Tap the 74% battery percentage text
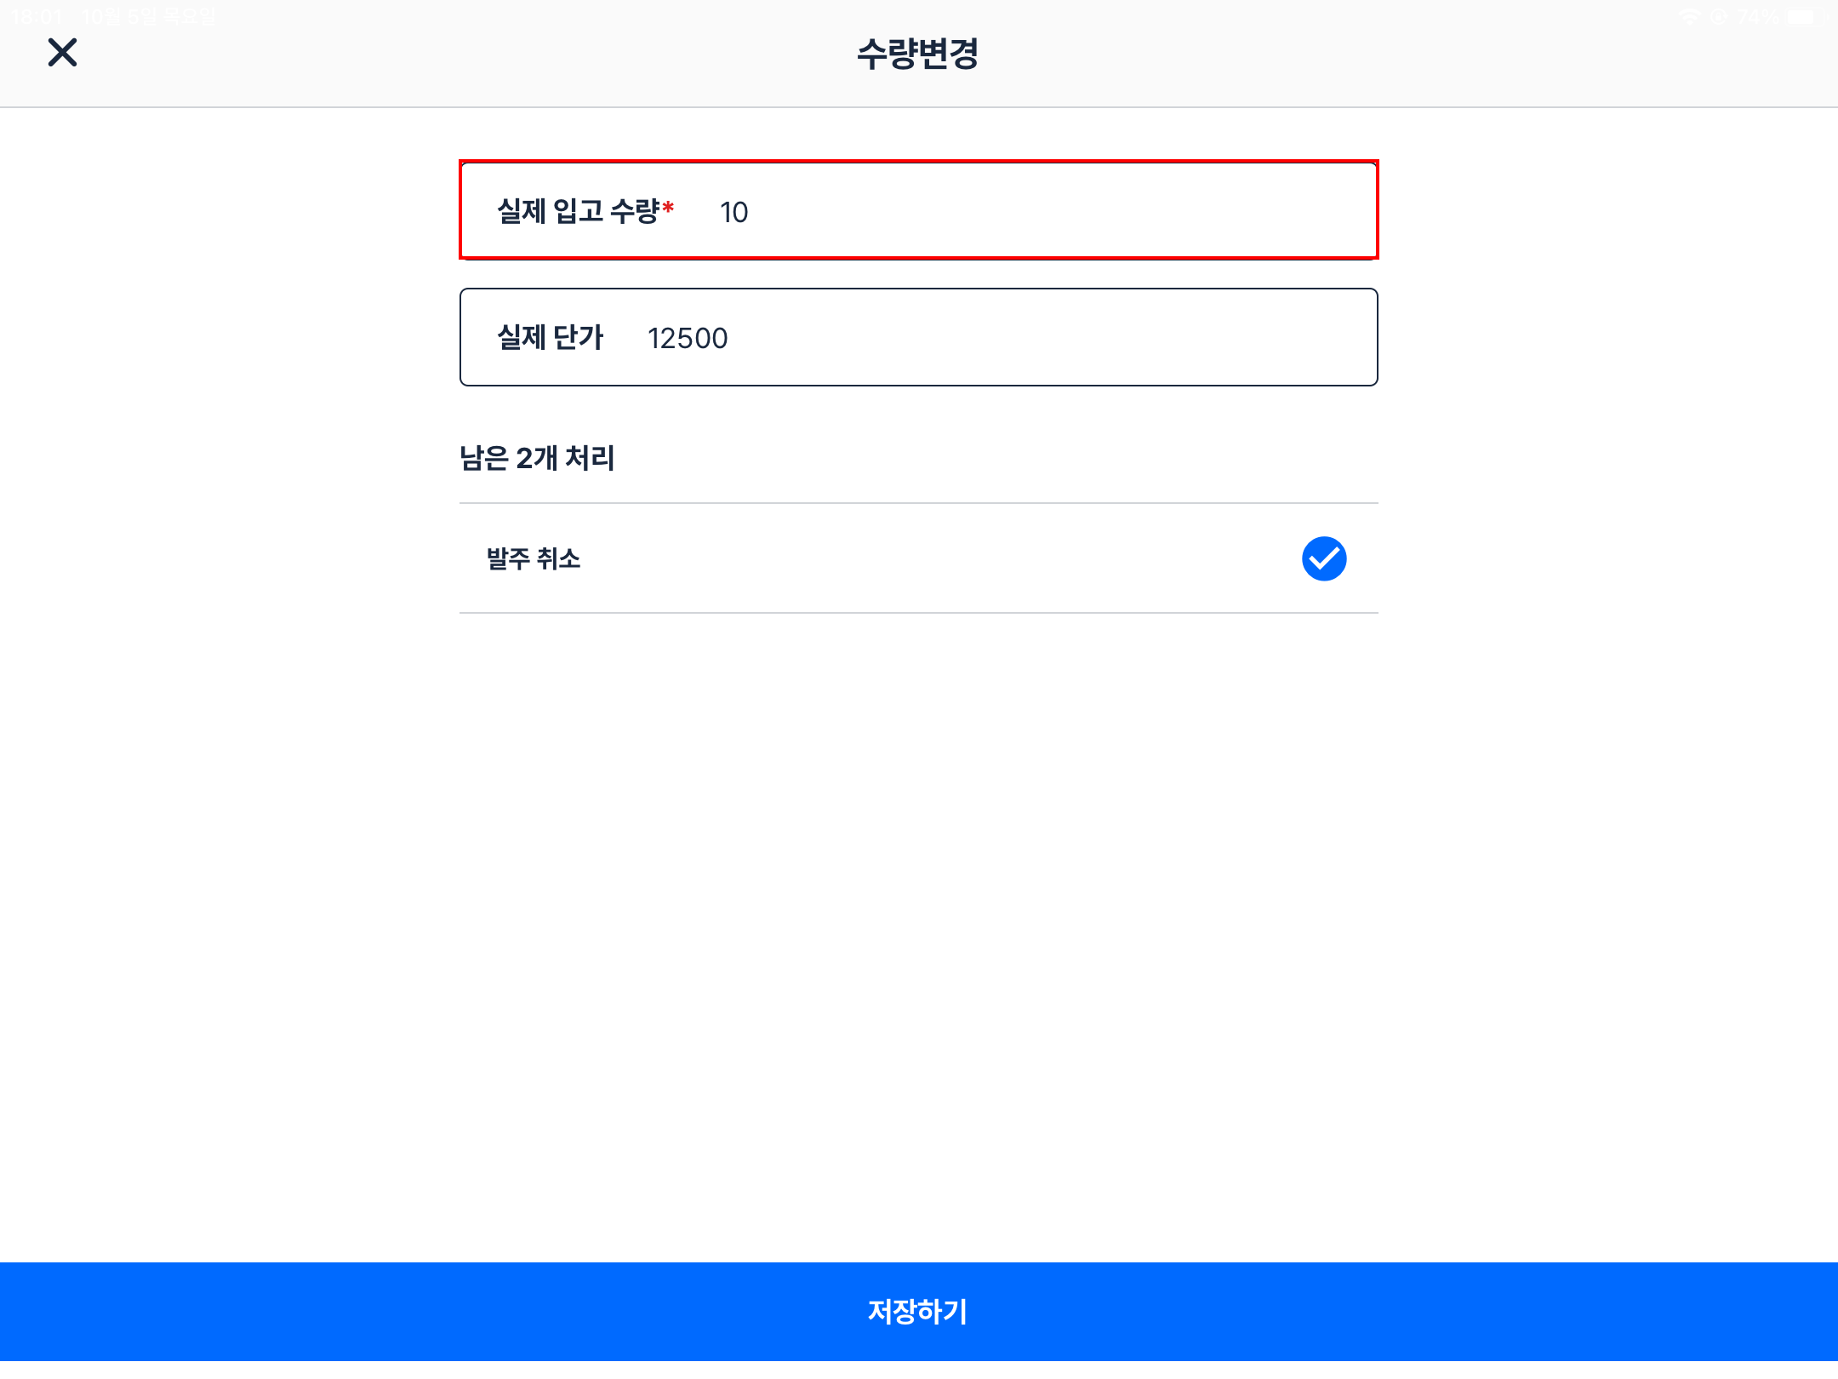The image size is (1838, 1379). (1758, 17)
